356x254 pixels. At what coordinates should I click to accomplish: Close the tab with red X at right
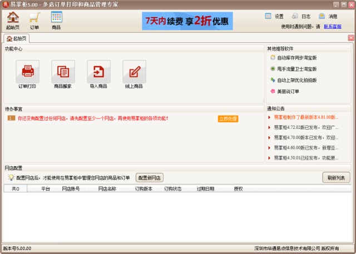351,38
